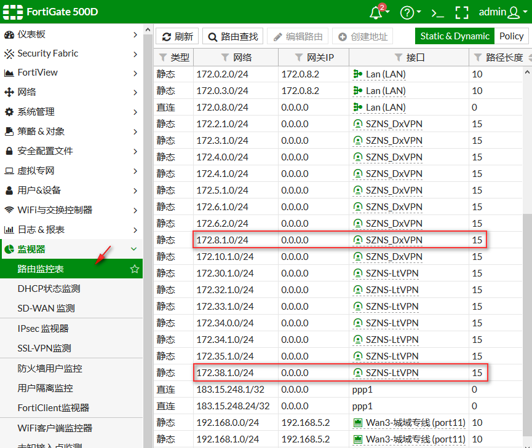This screenshot has height=448, width=532.
Task: Click the SZNS_DxVPN link for 172.10.1.0/24
Action: click(394, 256)
